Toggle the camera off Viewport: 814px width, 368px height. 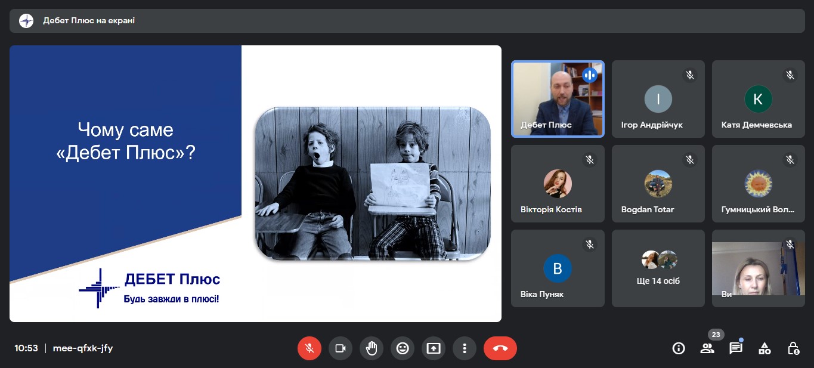341,348
